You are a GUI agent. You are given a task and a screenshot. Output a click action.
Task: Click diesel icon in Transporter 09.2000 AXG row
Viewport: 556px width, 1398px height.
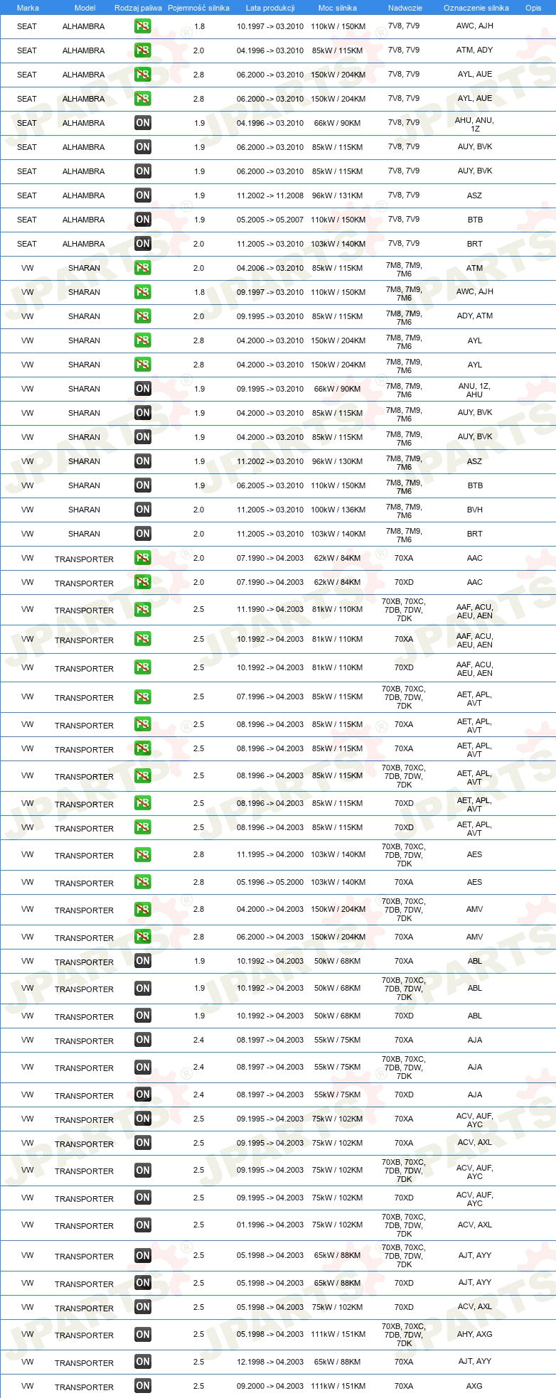click(143, 1386)
